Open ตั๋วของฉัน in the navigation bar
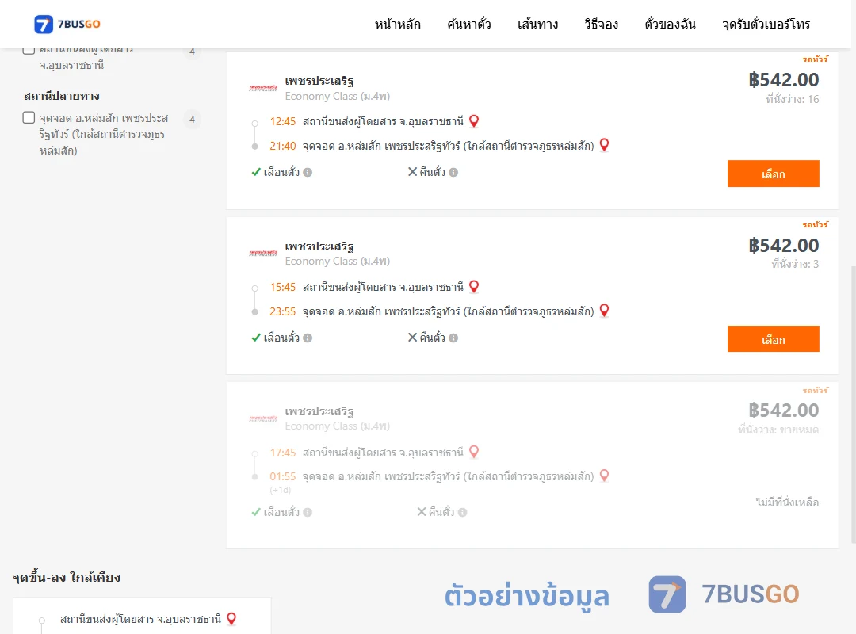The image size is (856, 634). 670,24
